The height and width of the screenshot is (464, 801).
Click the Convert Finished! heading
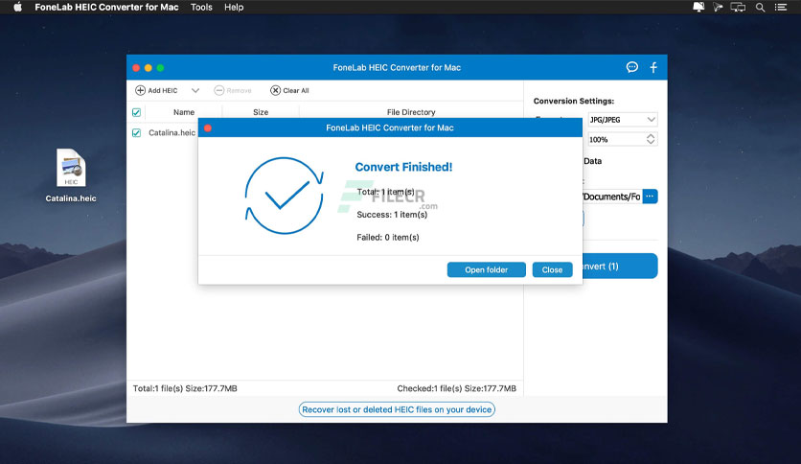pos(403,167)
